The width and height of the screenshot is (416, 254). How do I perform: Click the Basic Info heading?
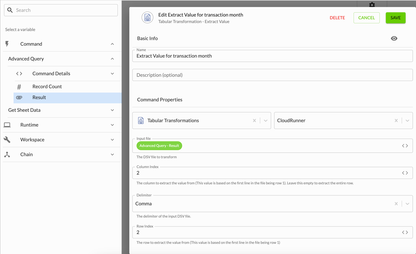(147, 38)
